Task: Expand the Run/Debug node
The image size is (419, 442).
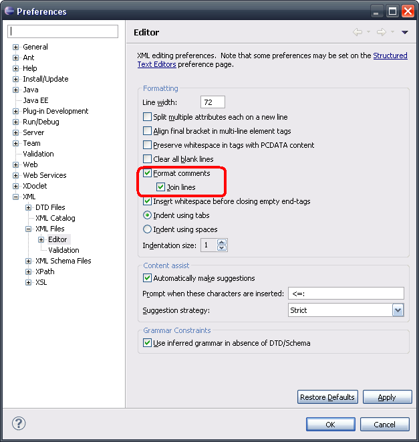Action: (16, 122)
